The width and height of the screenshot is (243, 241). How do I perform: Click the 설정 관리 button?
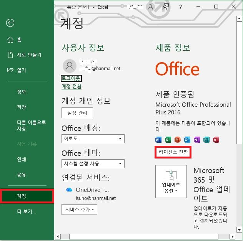[x=77, y=113]
